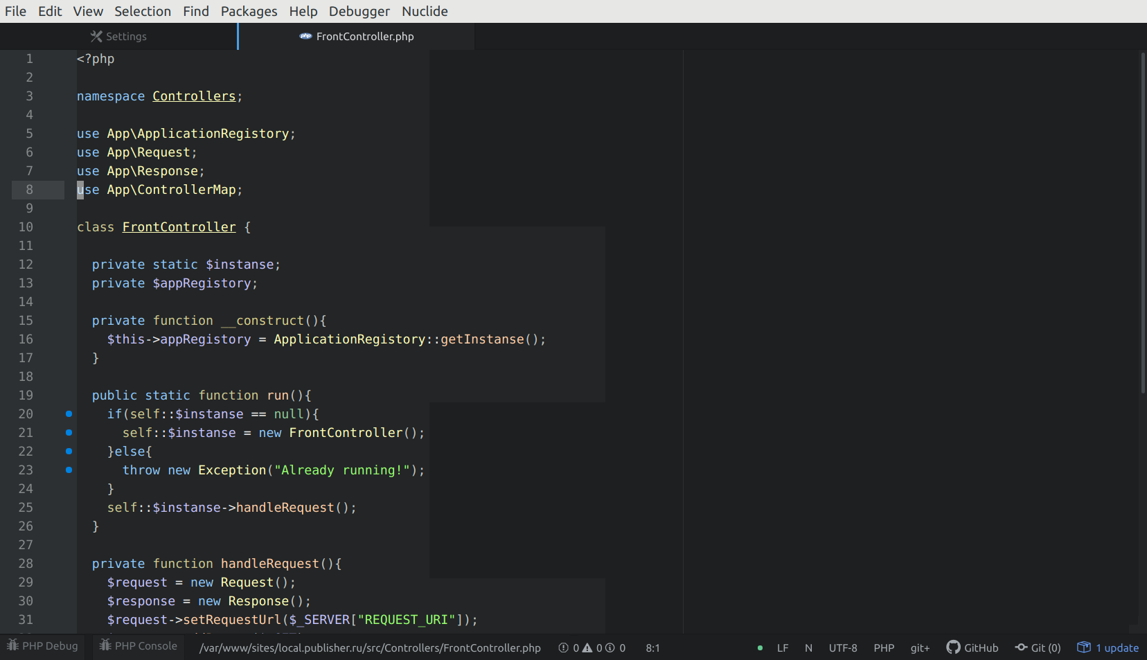Open the PHP Console panel
The width and height of the screenshot is (1147, 660).
pos(139,645)
